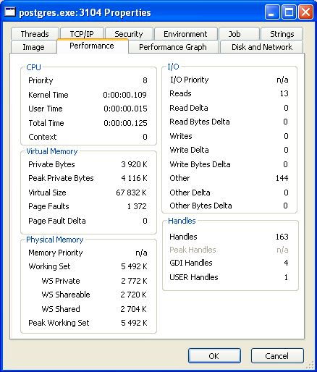317x372 pixels.
Task: Click the window system menu icon in title bar
Action: tap(10, 12)
